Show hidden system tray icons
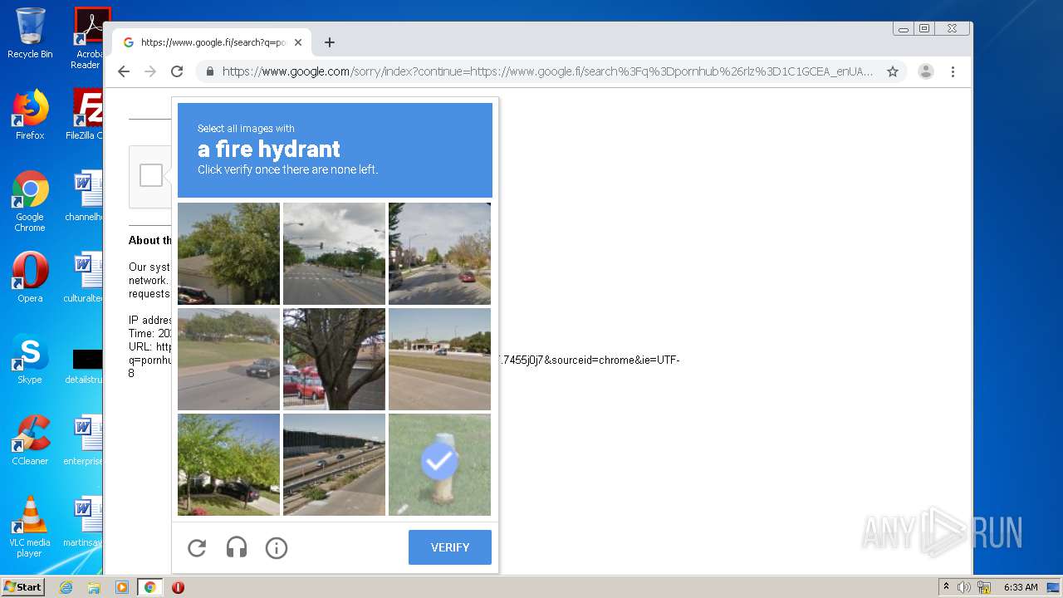Viewport: 1063px width, 598px height. point(945,587)
